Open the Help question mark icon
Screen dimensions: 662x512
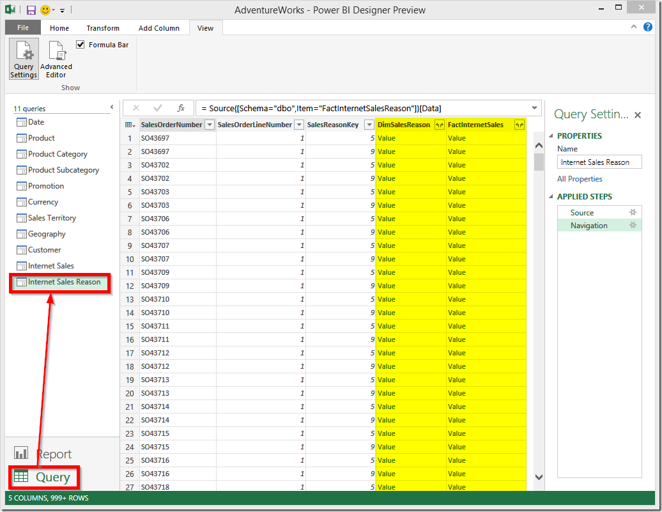point(648,27)
